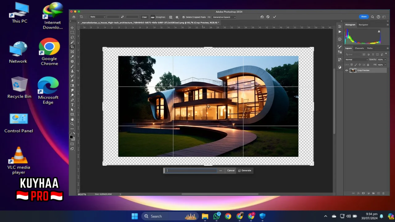
Task: Open the Layers panel menu
Action: point(388,48)
